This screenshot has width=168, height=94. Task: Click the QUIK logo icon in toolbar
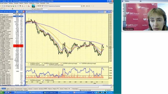pyautogui.click(x=33, y=6)
